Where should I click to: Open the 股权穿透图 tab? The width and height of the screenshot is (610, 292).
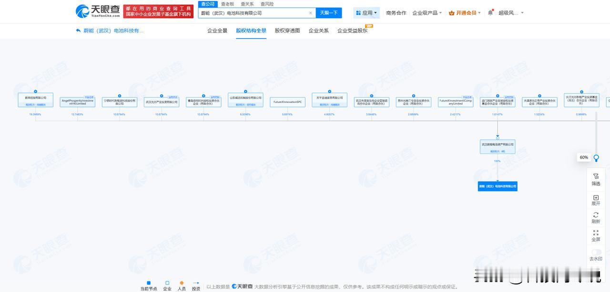[287, 30]
